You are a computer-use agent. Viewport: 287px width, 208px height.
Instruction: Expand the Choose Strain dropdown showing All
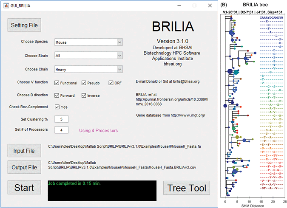coord(88,55)
